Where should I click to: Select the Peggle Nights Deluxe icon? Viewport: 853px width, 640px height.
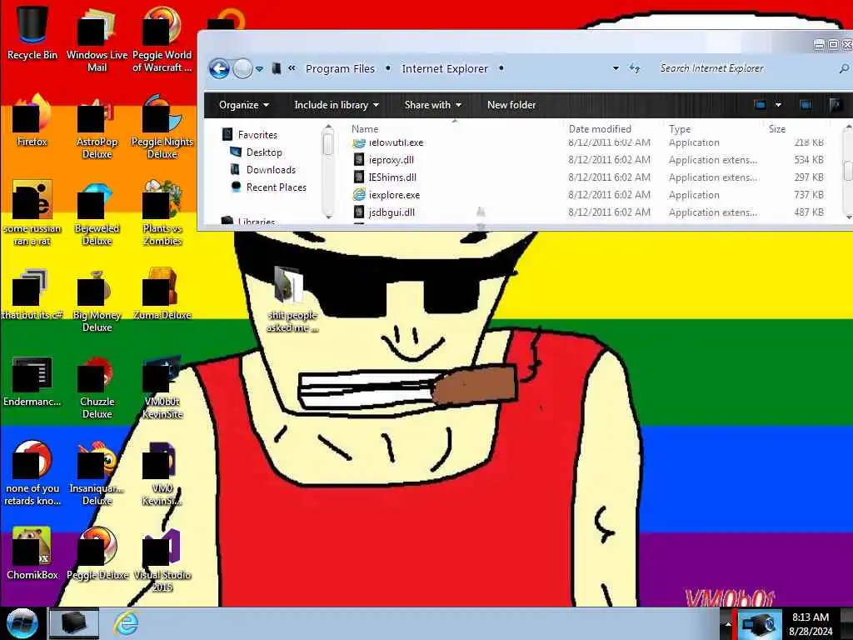click(162, 127)
